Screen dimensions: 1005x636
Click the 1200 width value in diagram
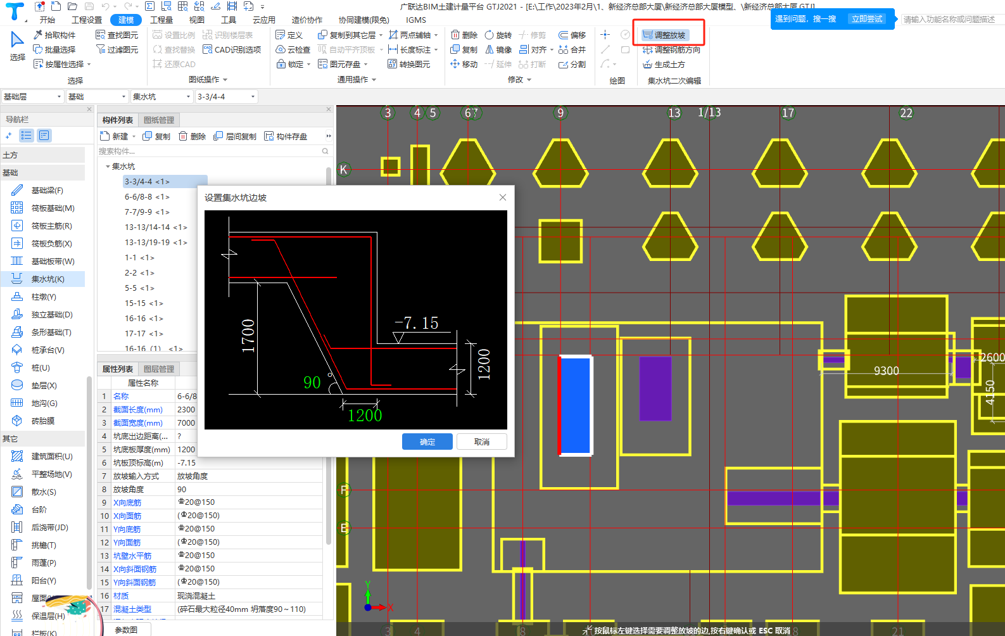pos(365,416)
